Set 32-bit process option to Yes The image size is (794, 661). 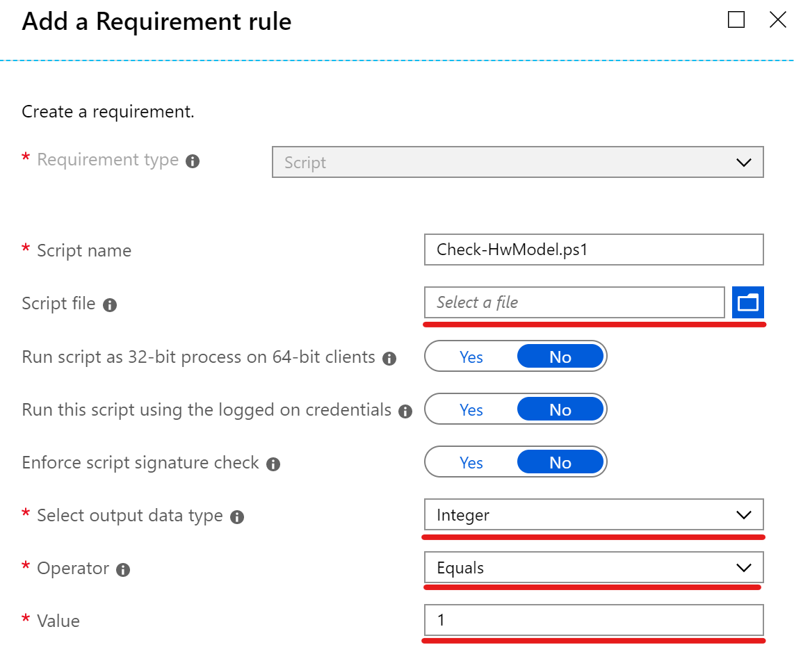click(471, 357)
